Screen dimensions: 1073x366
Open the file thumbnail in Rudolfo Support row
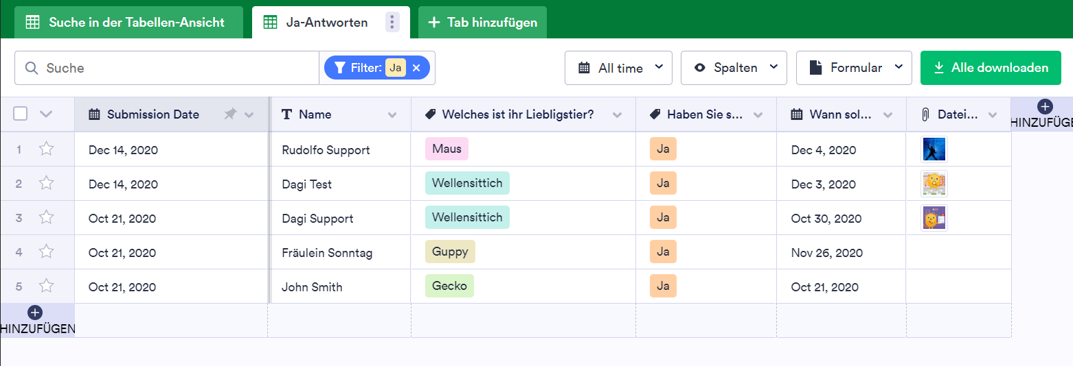[934, 149]
